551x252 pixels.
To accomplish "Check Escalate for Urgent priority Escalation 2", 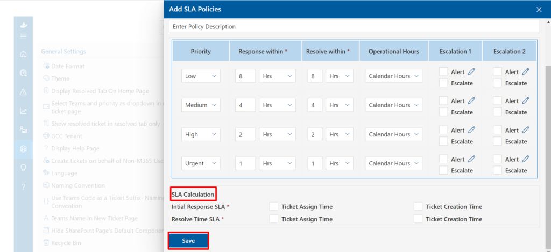I will point(497,170).
